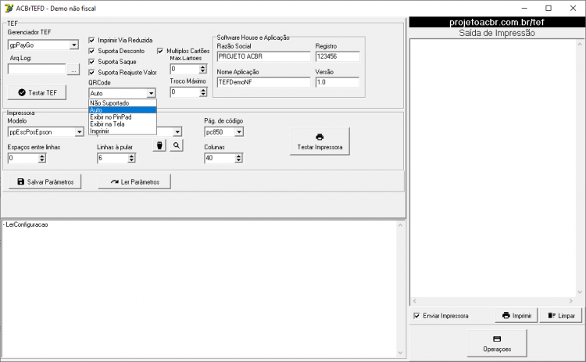Screen dimensions: 586x362
Task: Increase Max.Cartões value with up arrow
Action: [203, 67]
